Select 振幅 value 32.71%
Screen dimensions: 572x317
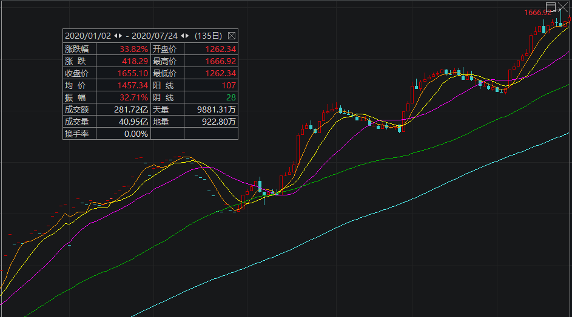pos(134,97)
